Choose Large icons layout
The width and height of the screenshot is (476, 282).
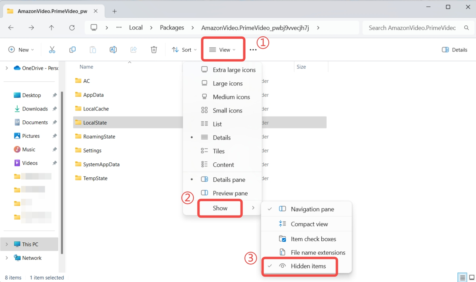(x=222, y=83)
